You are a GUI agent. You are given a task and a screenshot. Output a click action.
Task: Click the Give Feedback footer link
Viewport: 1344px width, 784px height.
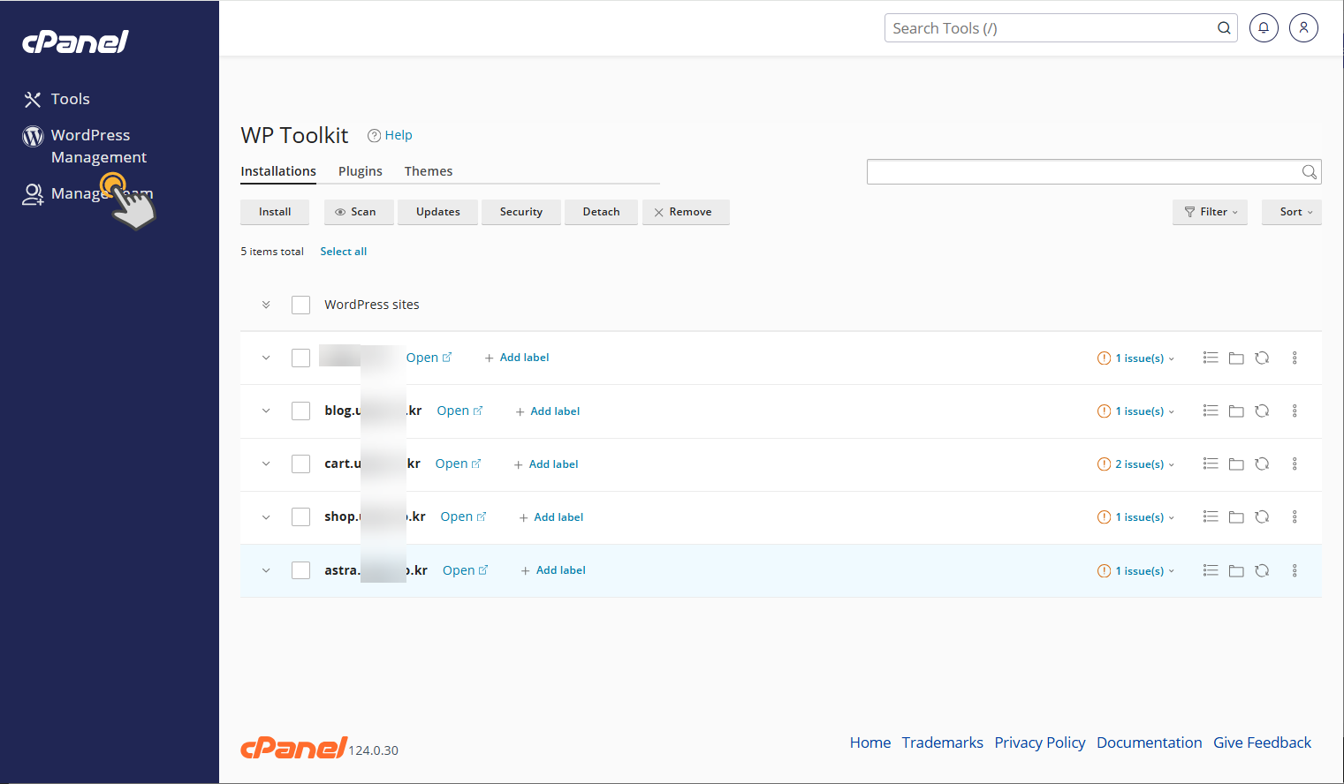pyautogui.click(x=1262, y=743)
